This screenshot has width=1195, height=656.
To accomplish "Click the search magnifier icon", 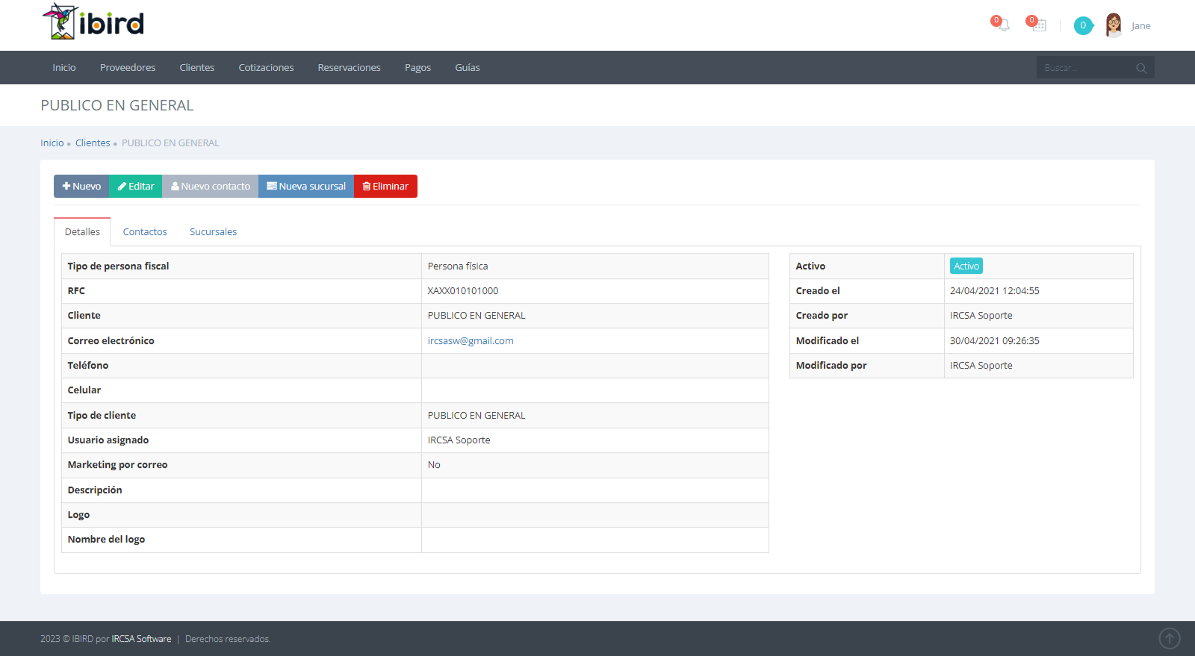I will click(x=1141, y=68).
